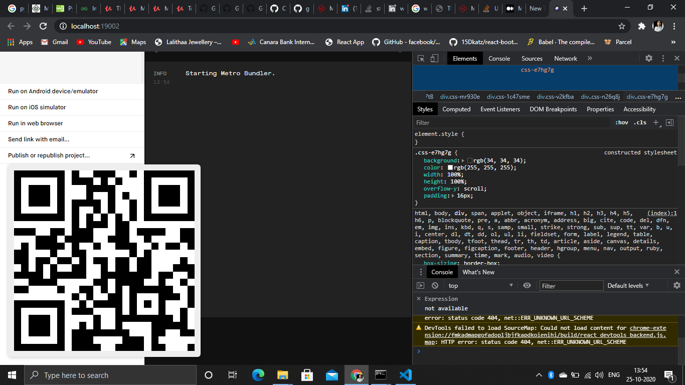Choose Run on iOS simulator
Image resolution: width=685 pixels, height=385 pixels.
(72, 107)
